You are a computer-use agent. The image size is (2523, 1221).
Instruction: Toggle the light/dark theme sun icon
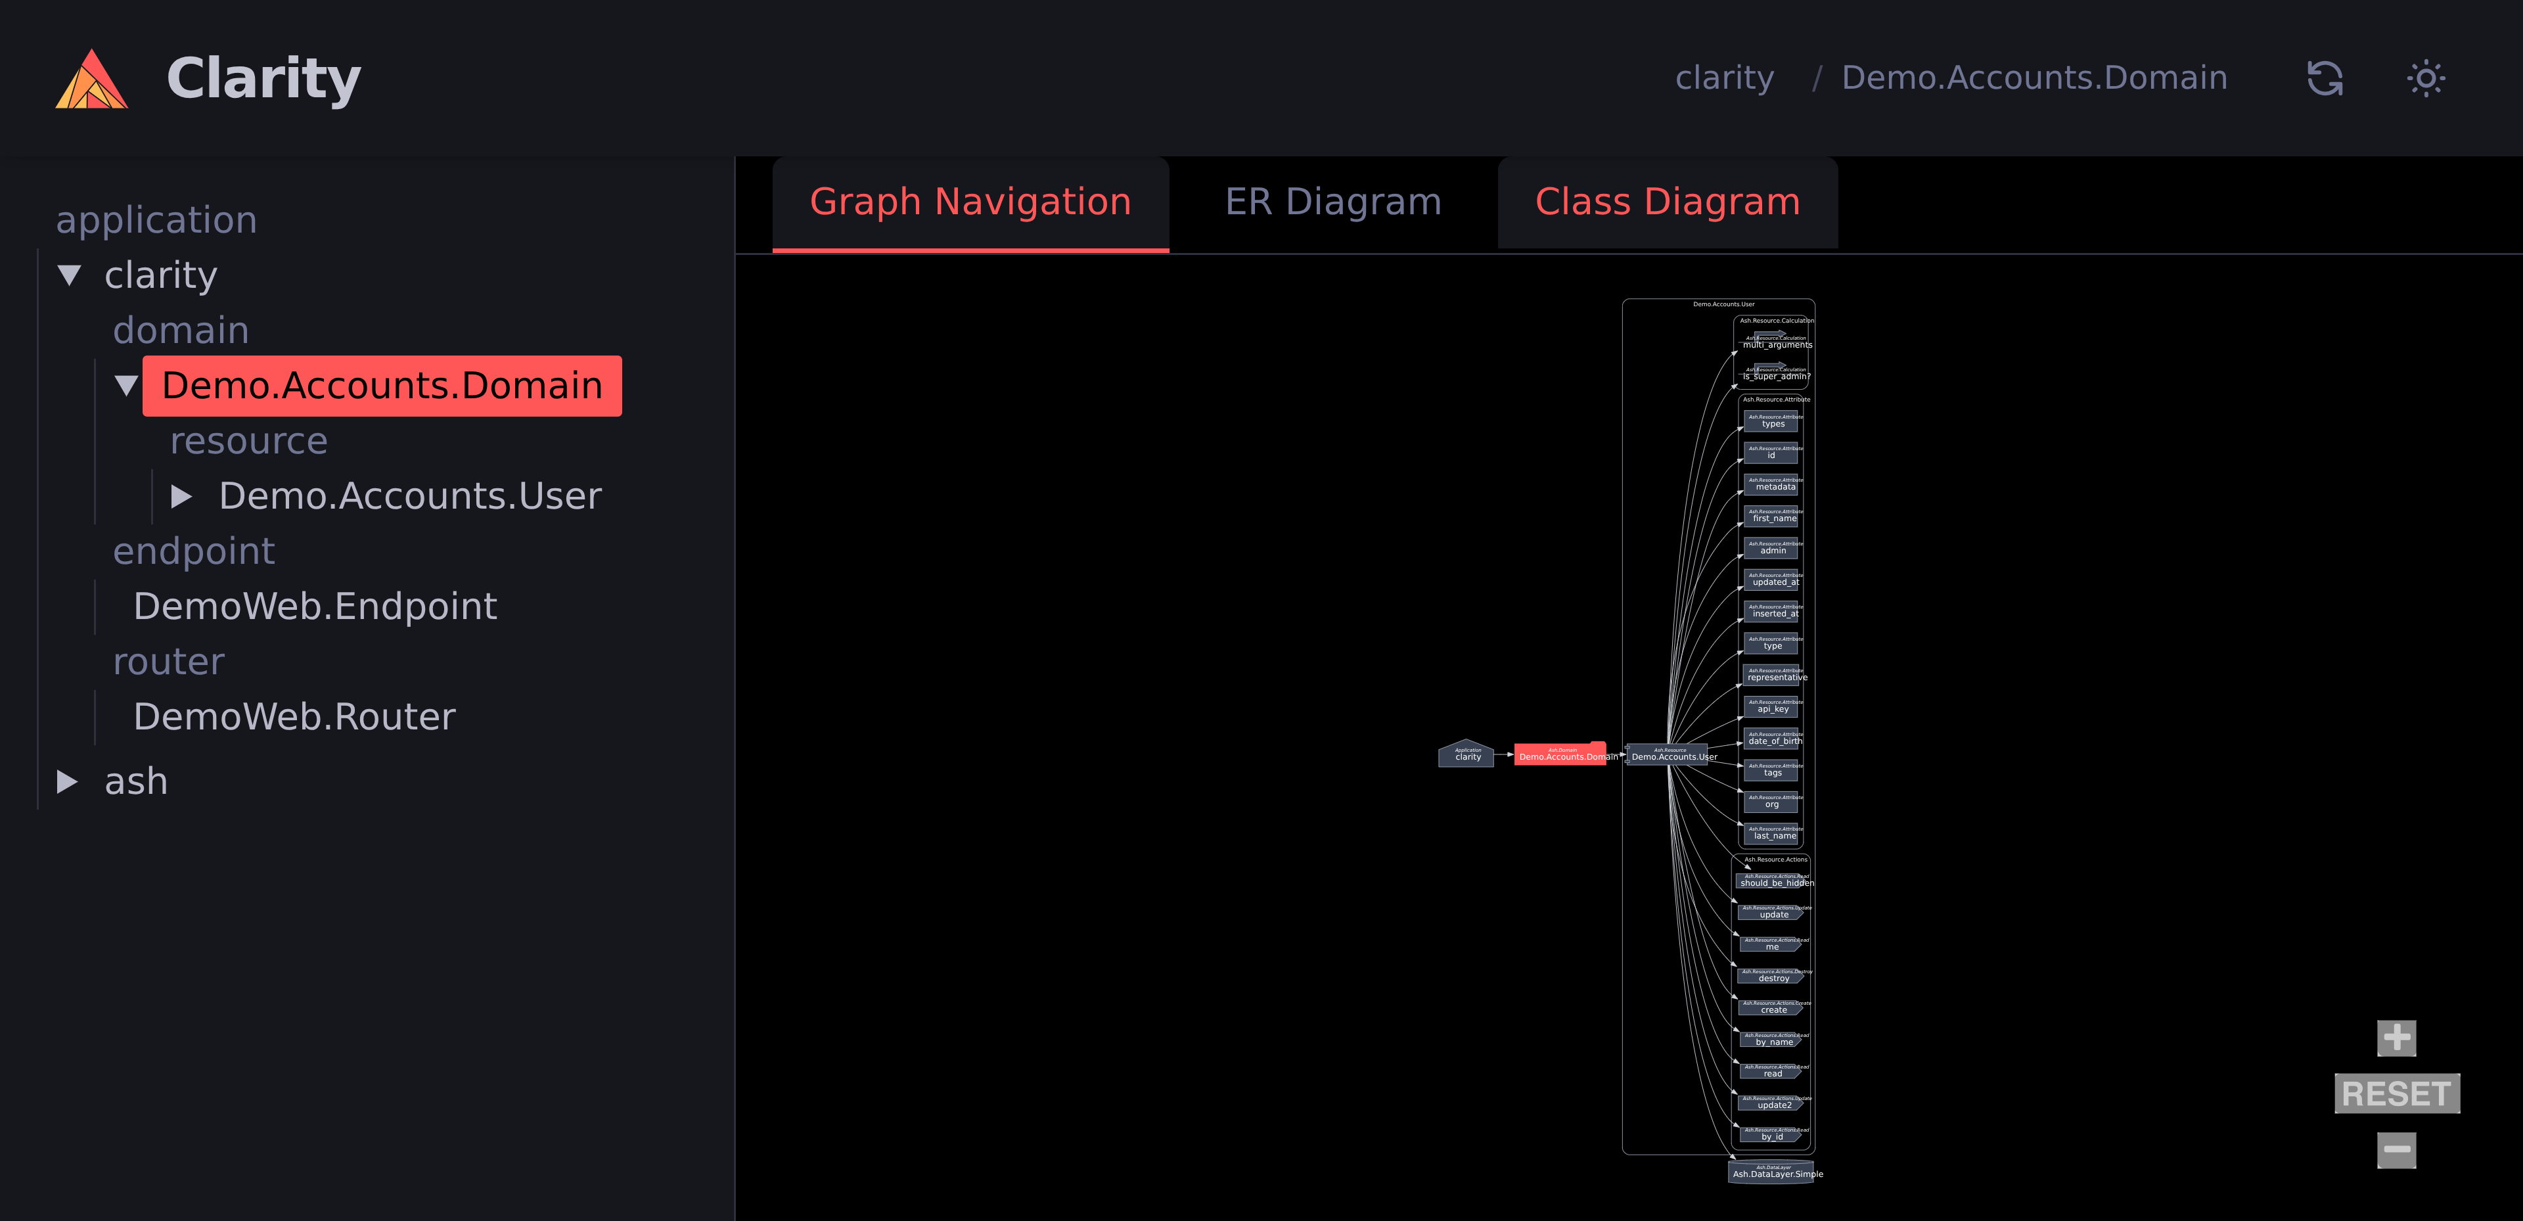(2425, 78)
